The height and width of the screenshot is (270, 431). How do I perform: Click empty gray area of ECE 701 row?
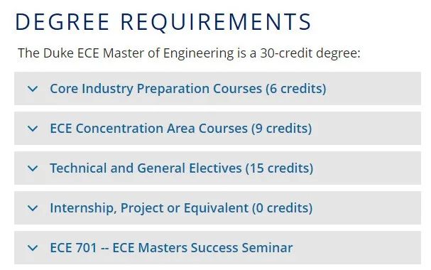coord(357,248)
